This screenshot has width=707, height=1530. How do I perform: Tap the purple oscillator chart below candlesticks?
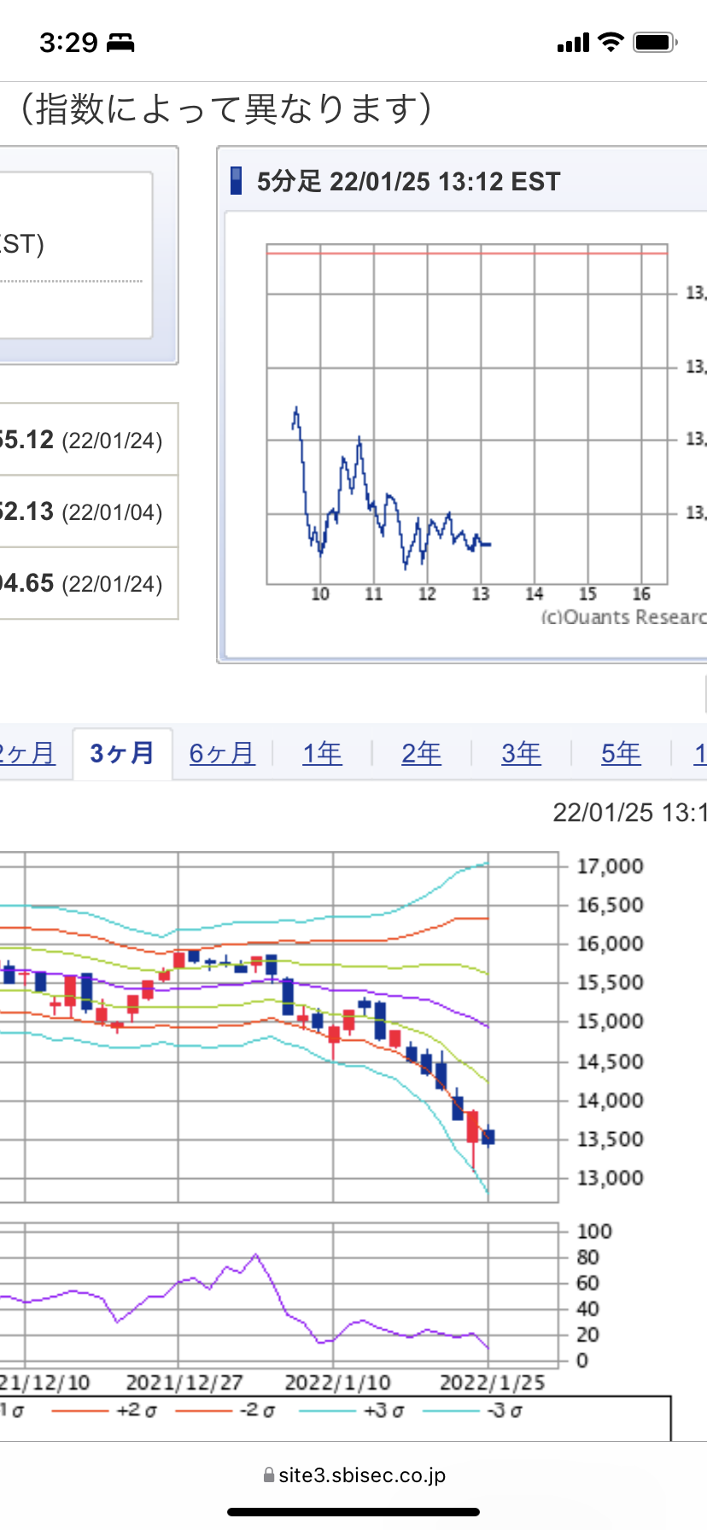282,1294
